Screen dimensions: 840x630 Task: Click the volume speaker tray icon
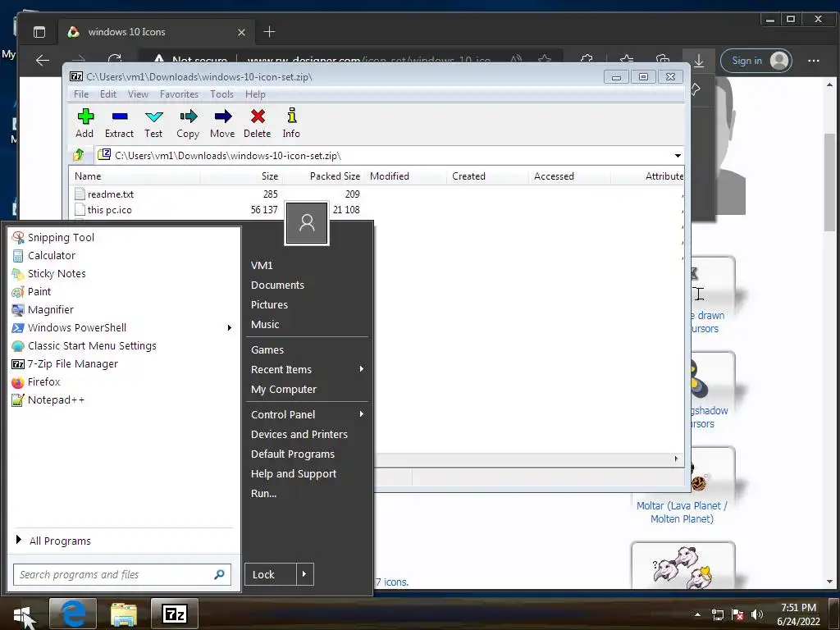point(757,614)
